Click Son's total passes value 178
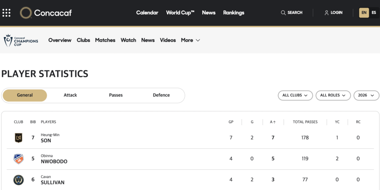 coord(305,138)
